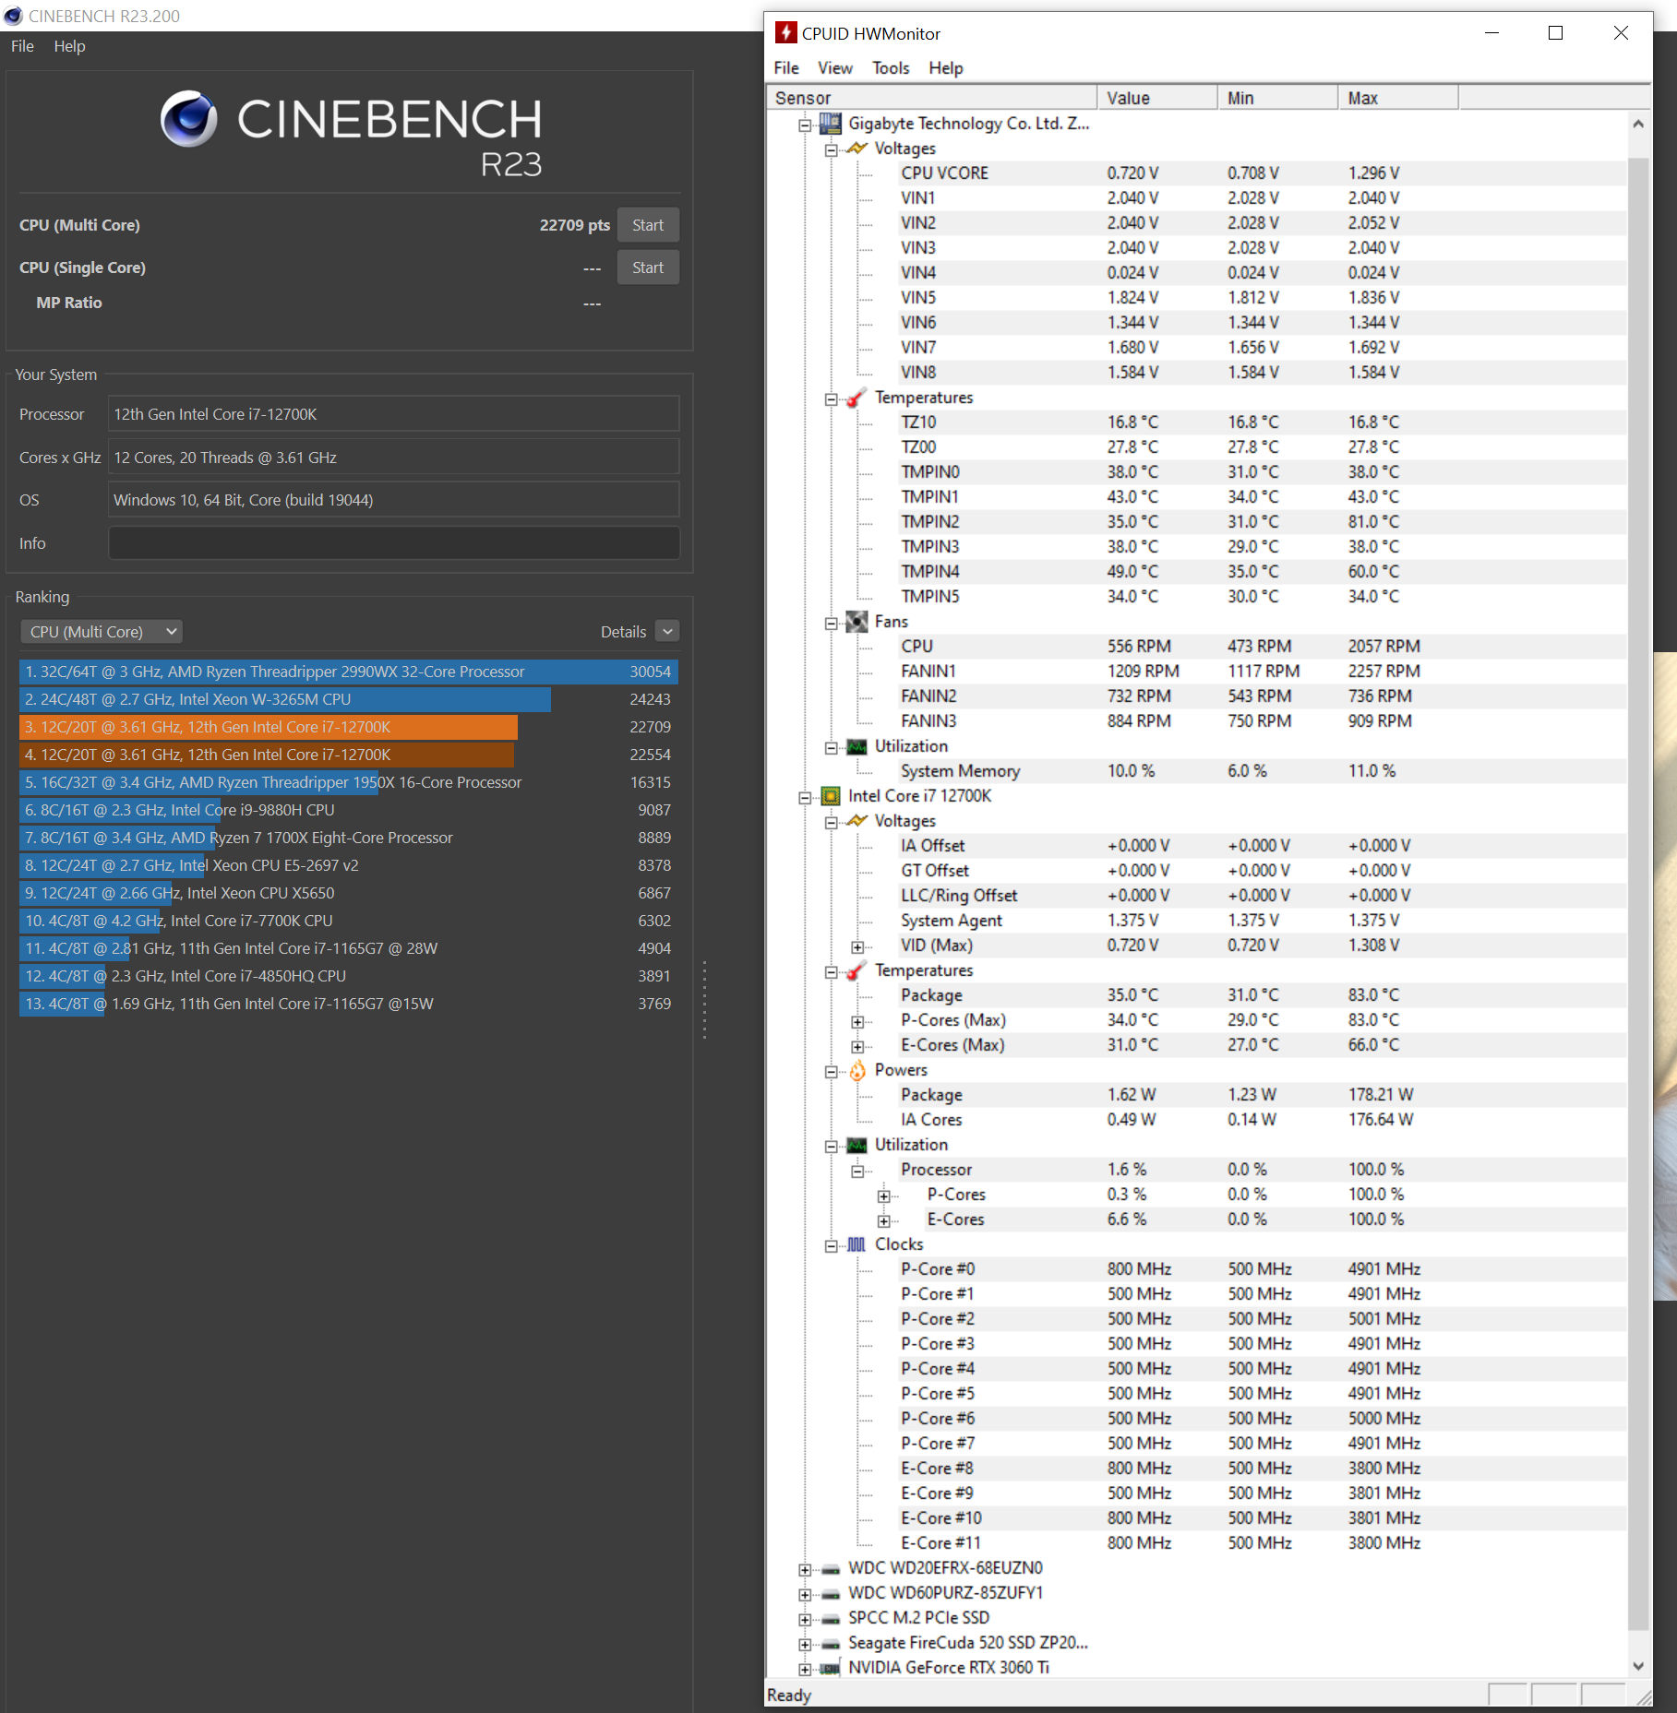Image resolution: width=1677 pixels, height=1713 pixels.
Task: Click the Processor field showing i7-12700K
Action: [x=394, y=414]
